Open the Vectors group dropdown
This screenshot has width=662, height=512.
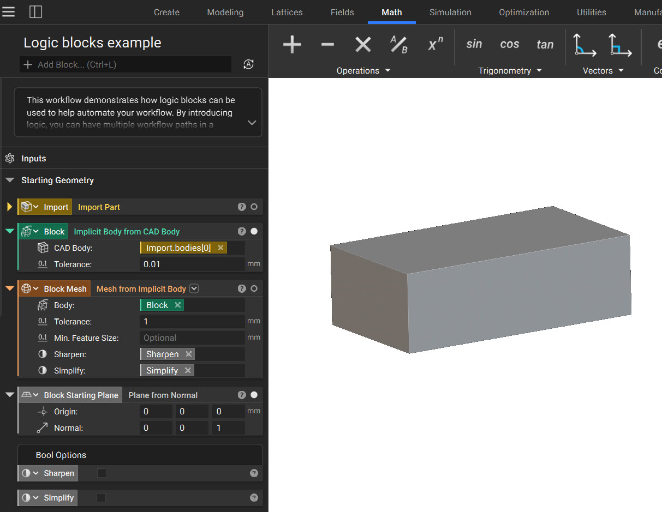603,71
